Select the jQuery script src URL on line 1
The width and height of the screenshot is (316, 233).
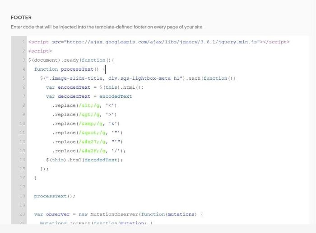[162, 42]
